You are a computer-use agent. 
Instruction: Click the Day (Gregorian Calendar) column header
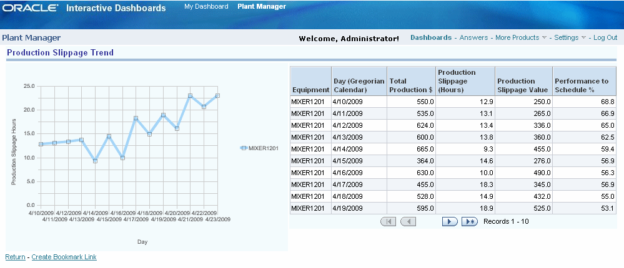click(359, 81)
